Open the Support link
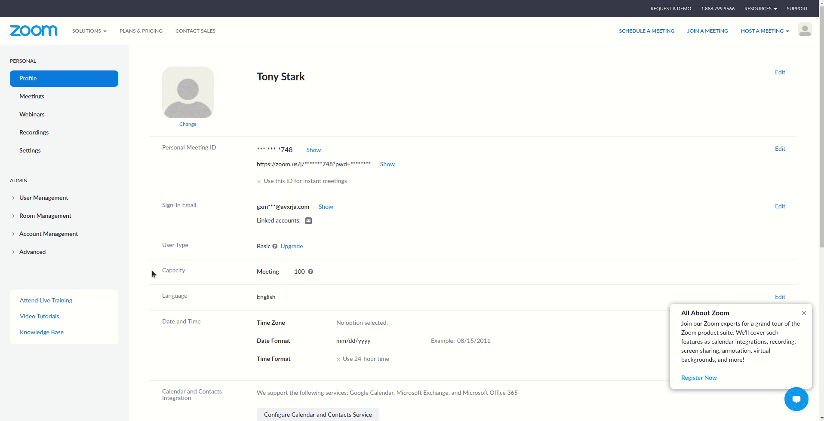Image resolution: width=824 pixels, height=421 pixels. point(797,9)
